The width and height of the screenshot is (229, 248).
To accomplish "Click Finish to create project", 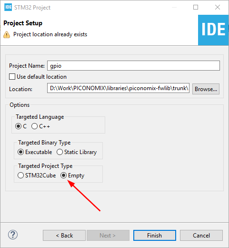I will (x=155, y=236).
